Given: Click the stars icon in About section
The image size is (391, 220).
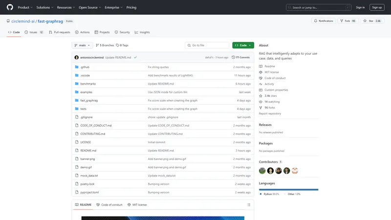Looking at the screenshot, I should (x=261, y=96).
